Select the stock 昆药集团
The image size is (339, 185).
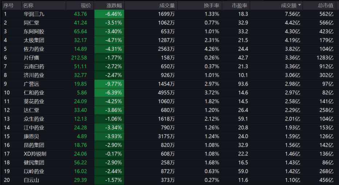pyautogui.click(x=34, y=145)
